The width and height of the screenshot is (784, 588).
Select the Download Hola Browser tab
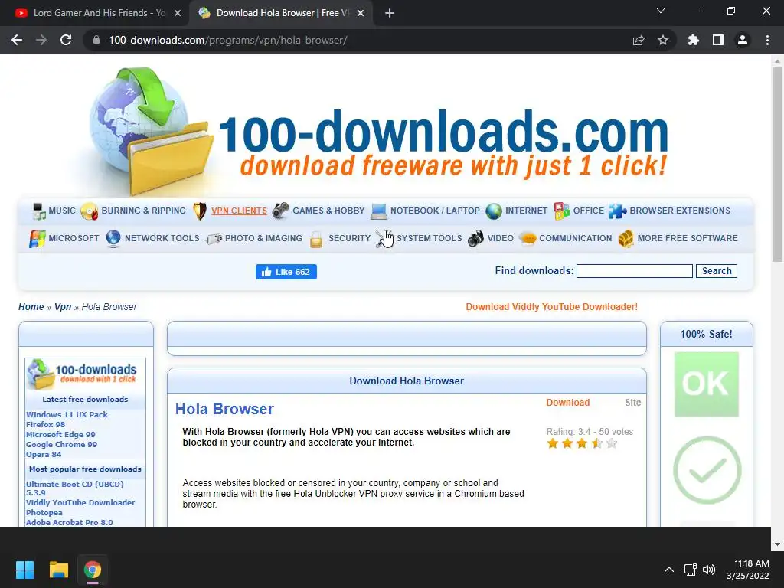pos(283,13)
